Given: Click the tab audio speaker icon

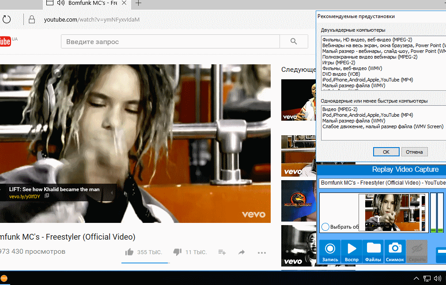Looking at the screenshot, I should click(x=61, y=3).
